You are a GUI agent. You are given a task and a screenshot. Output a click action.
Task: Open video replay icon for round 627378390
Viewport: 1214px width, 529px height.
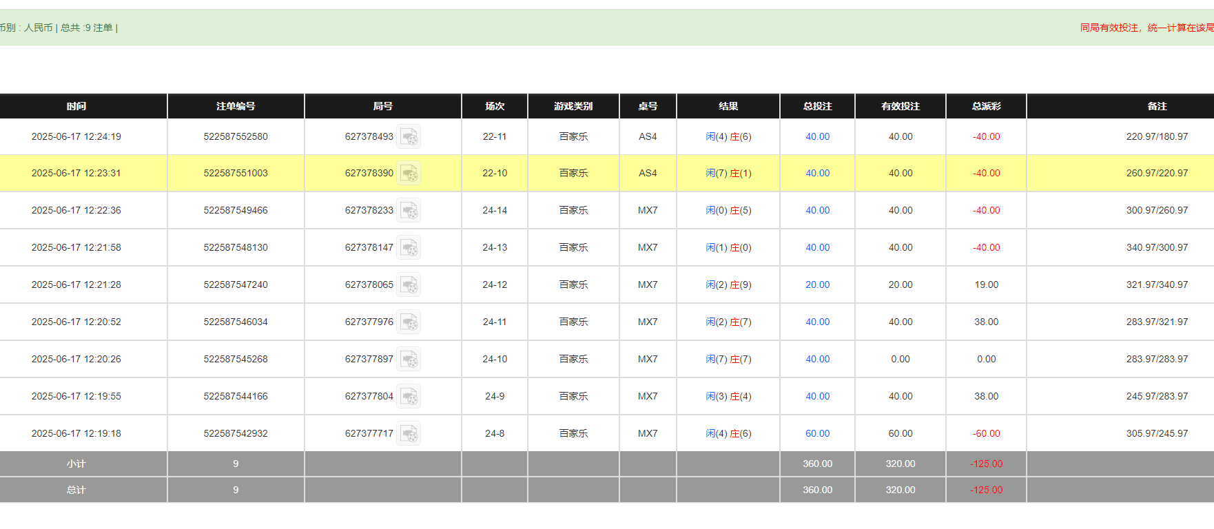coord(409,174)
